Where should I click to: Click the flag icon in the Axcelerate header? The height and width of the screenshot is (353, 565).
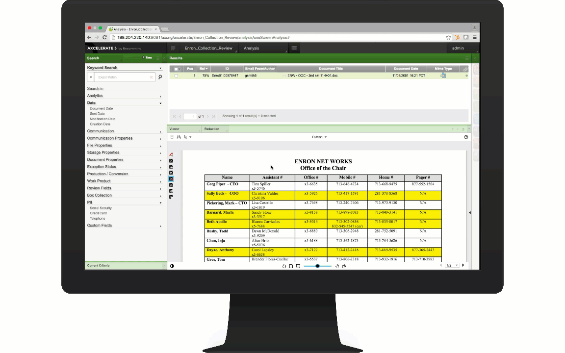click(x=173, y=48)
